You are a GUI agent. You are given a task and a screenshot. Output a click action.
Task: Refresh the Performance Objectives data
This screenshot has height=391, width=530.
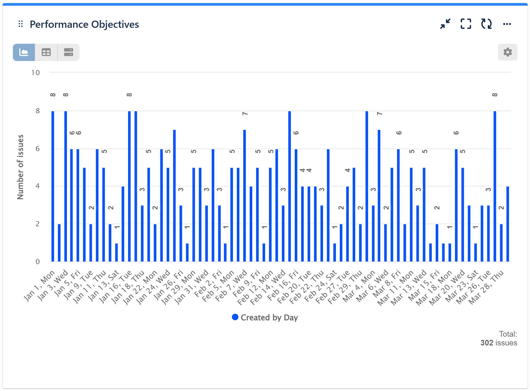coord(486,24)
